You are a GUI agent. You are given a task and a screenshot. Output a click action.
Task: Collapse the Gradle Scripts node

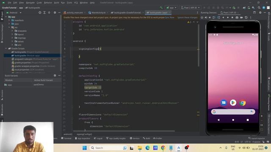(6, 49)
